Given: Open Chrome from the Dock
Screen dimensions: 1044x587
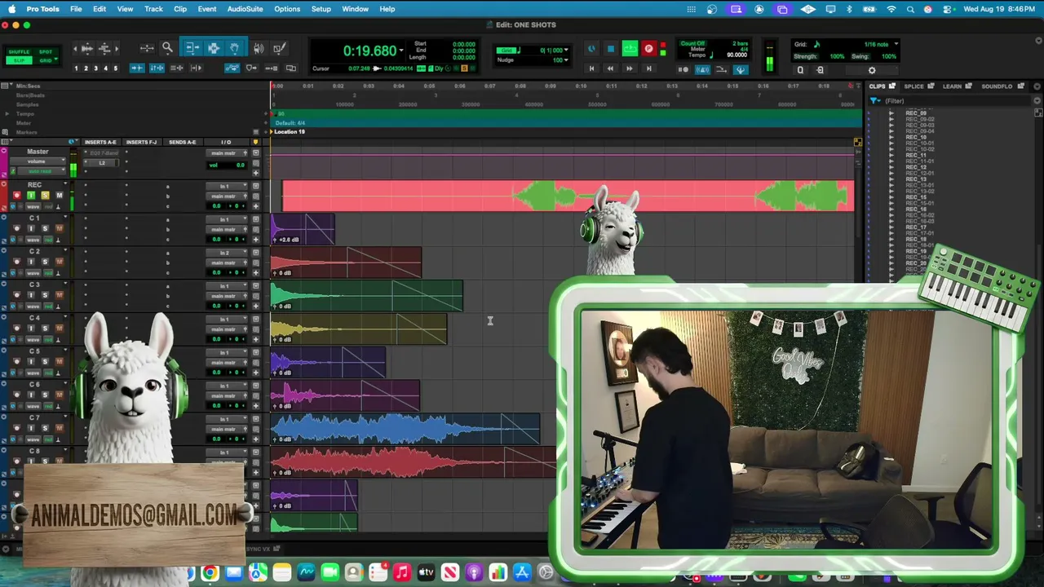Looking at the screenshot, I should point(210,573).
